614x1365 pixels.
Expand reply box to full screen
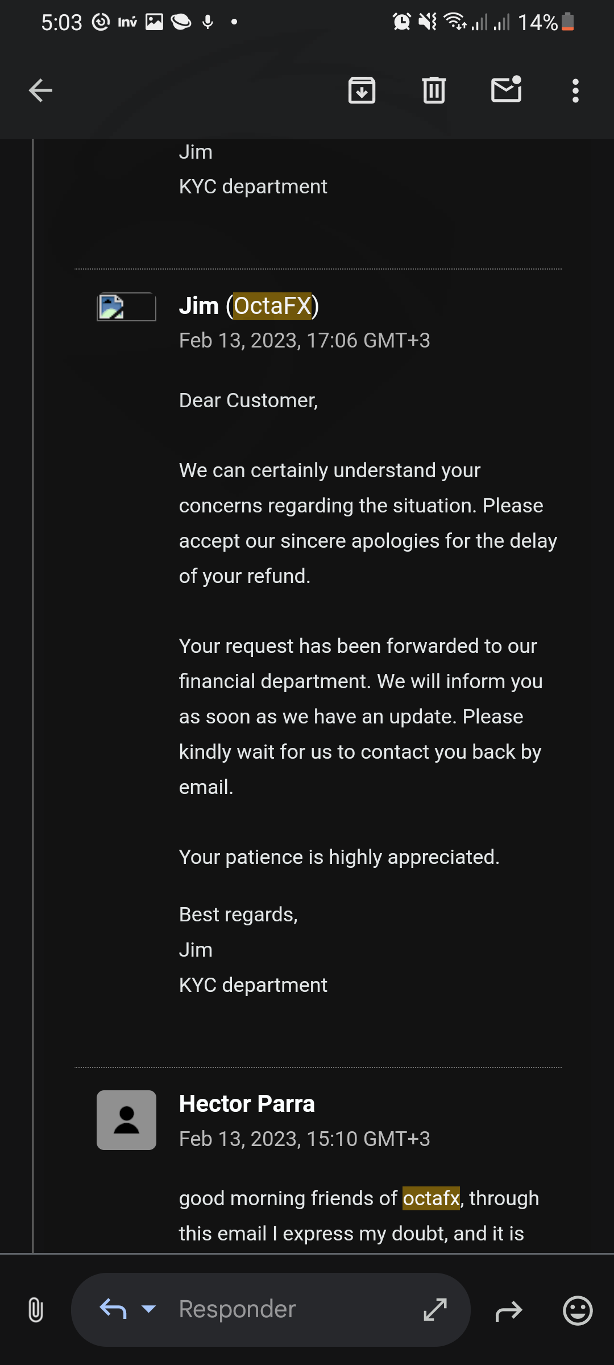pyautogui.click(x=435, y=1309)
